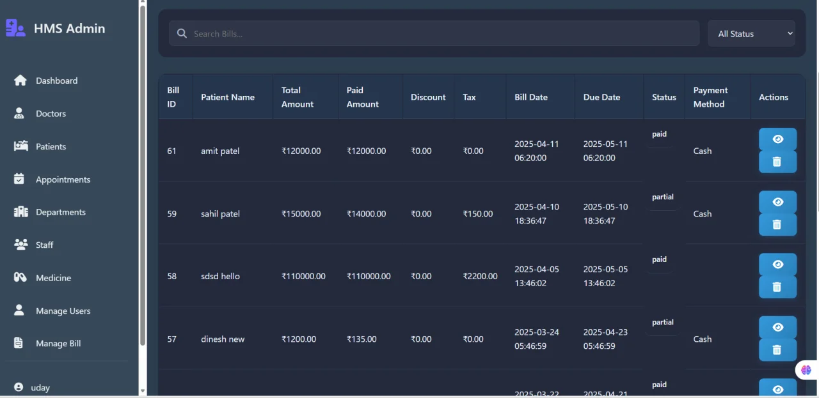This screenshot has height=398, width=819.
Task: Delete bill 57 for dinesh new
Action: pos(777,349)
